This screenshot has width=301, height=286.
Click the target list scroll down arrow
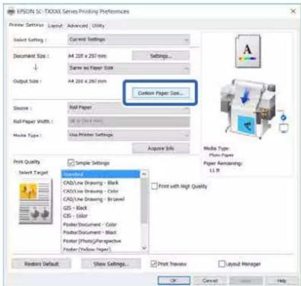pyautogui.click(x=144, y=248)
